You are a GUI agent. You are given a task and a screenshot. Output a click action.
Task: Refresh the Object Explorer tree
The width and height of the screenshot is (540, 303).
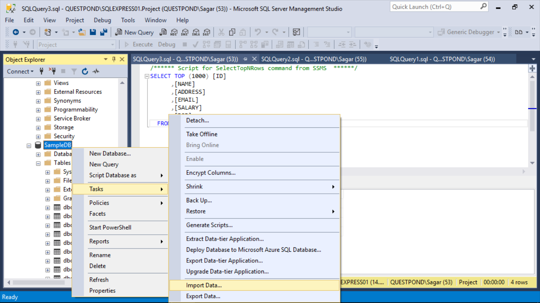pos(85,71)
